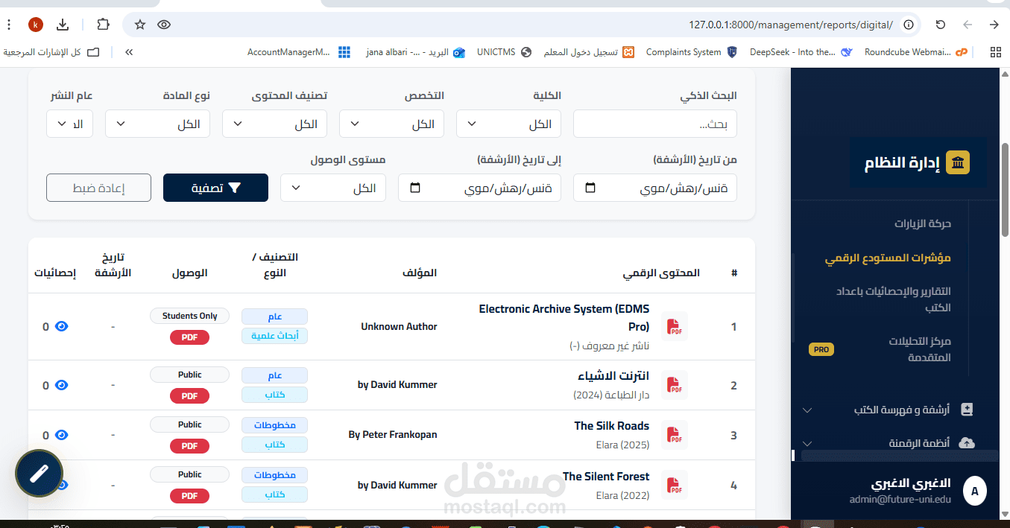The image size is (1010, 528).
Task: Expand أرشفة و فهرسة الكتب menu
Action: point(807,410)
